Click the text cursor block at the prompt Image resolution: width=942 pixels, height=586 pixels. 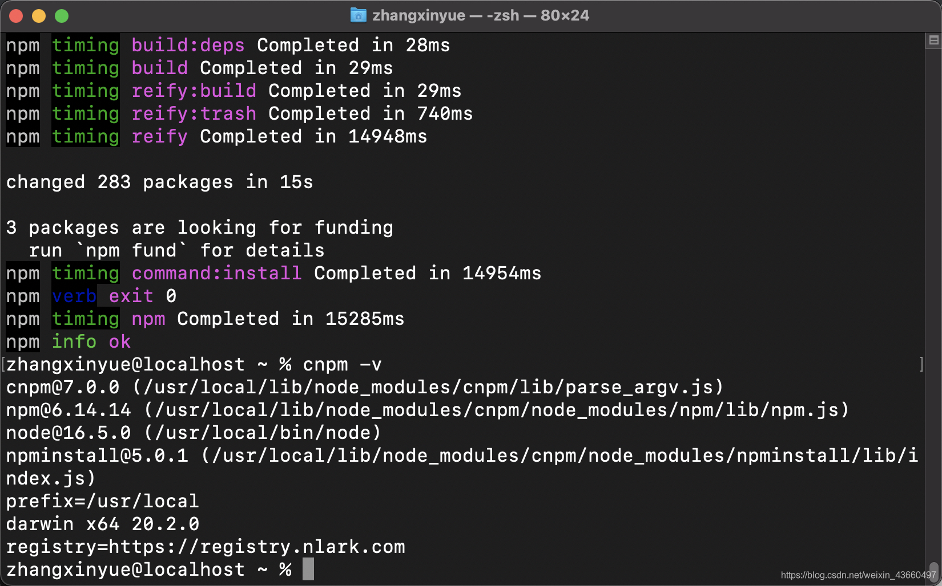pos(308,569)
